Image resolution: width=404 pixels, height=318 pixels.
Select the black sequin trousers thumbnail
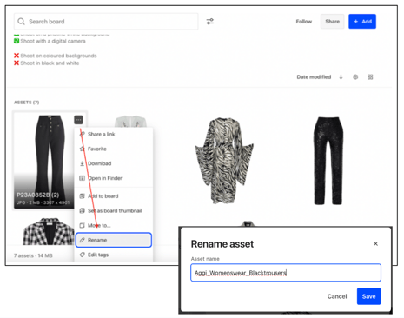(328, 161)
